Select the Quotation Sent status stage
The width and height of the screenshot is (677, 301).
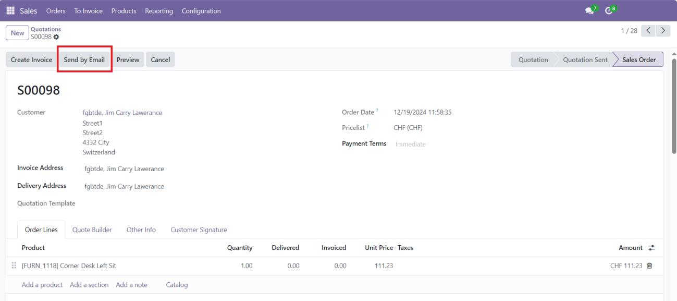585,60
